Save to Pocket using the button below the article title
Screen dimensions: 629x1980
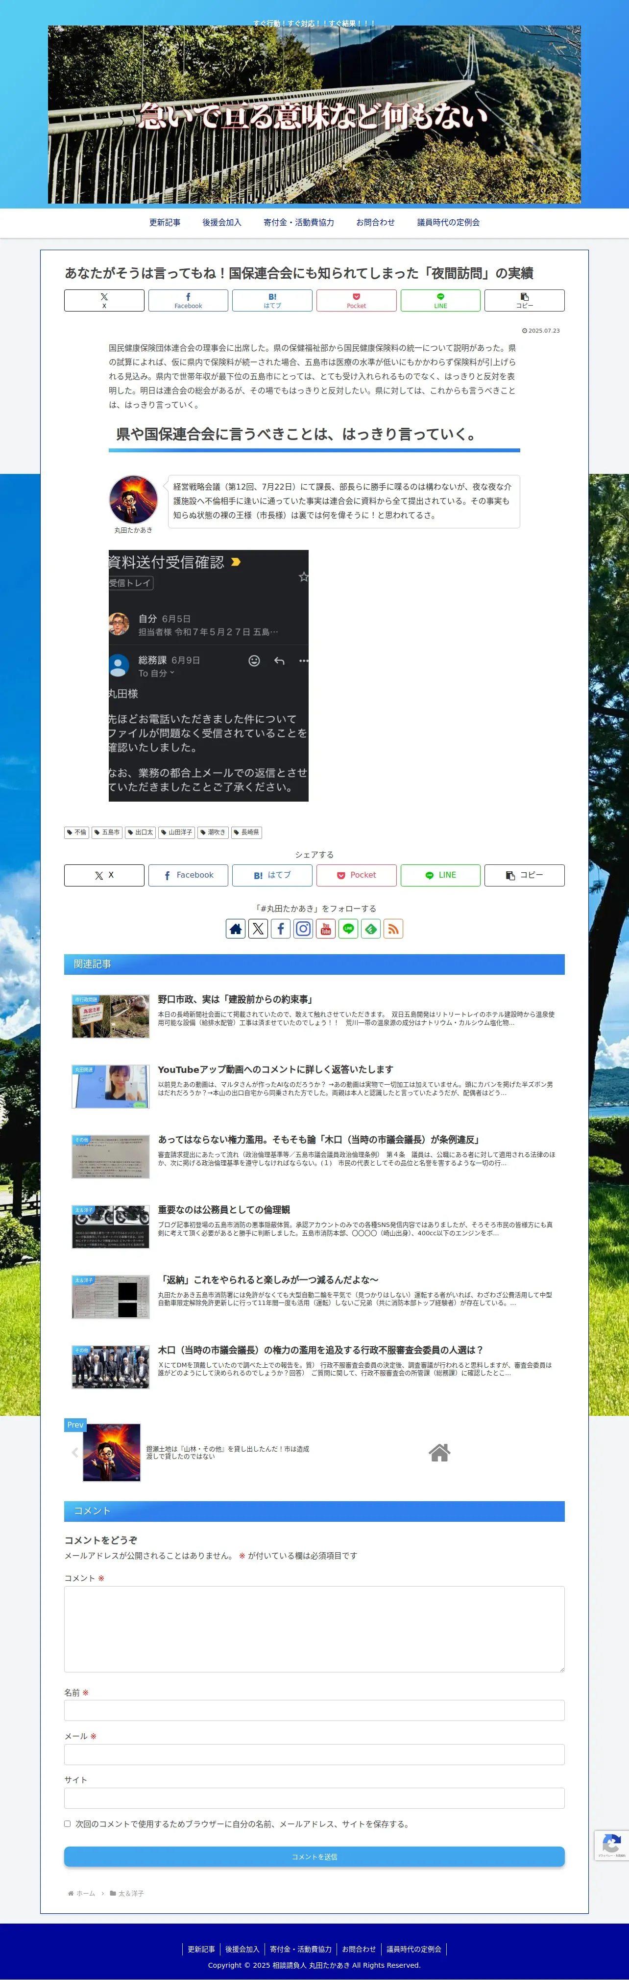click(x=357, y=300)
